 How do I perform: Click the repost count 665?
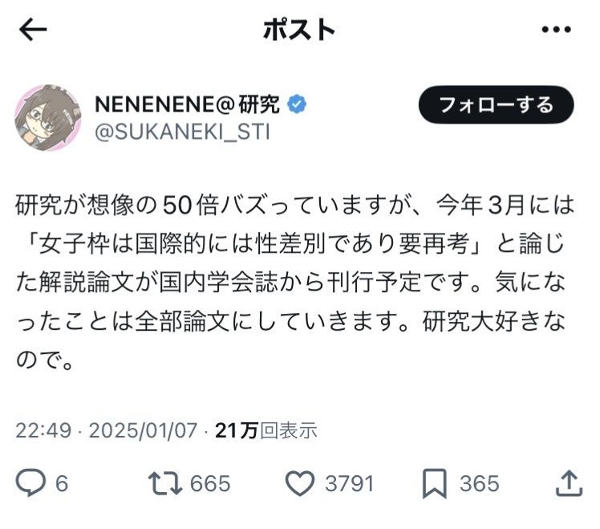click(211, 483)
